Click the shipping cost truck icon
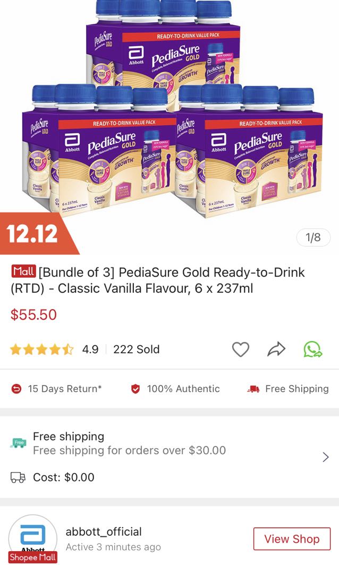Viewport: 339px width, 565px height. point(19,477)
